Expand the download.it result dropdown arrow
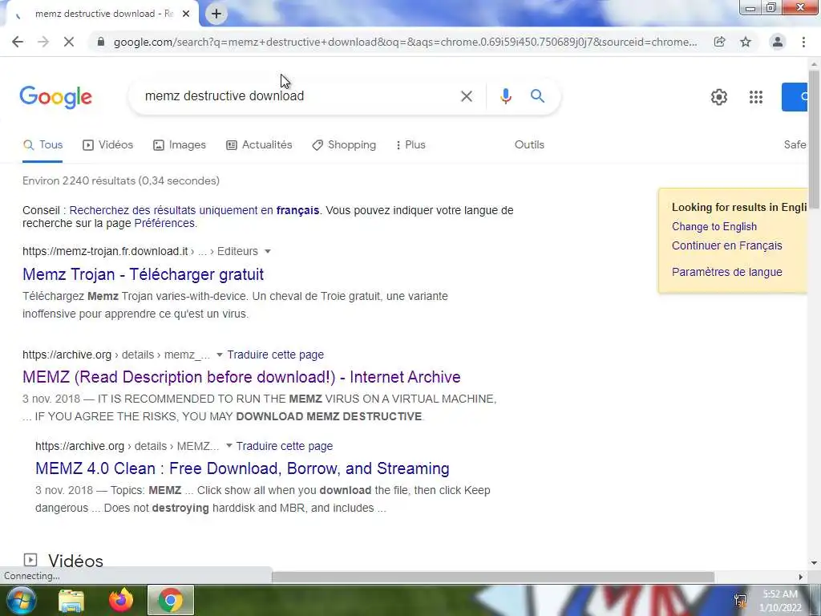The height and width of the screenshot is (616, 821). 268,251
